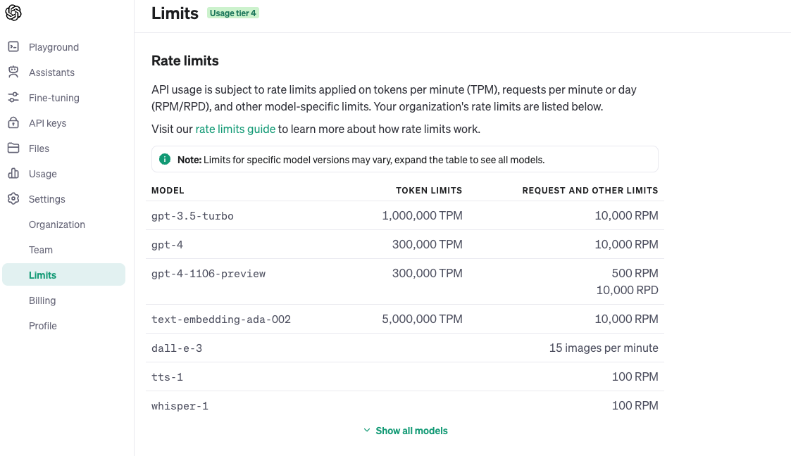Click the Usage bar chart icon
Viewport: 791px width, 456px height.
point(13,174)
